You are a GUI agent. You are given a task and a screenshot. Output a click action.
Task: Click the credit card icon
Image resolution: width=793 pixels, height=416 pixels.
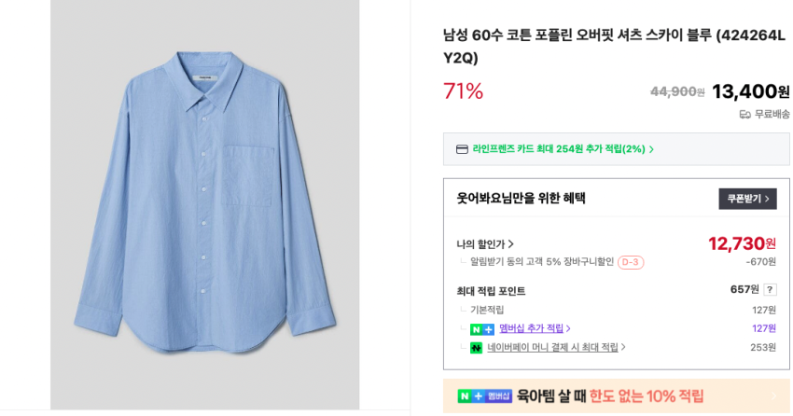click(462, 149)
